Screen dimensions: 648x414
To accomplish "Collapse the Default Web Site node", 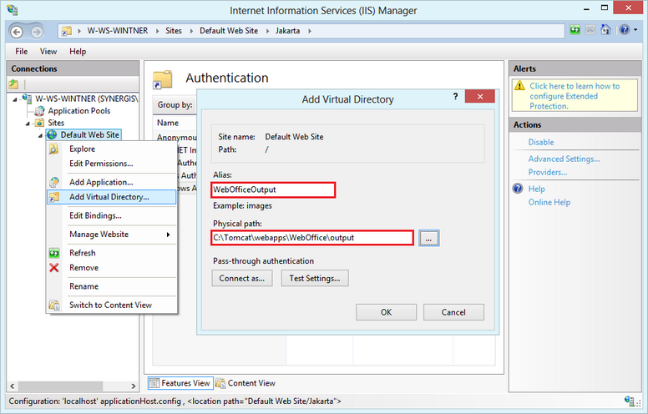I will click(40, 135).
